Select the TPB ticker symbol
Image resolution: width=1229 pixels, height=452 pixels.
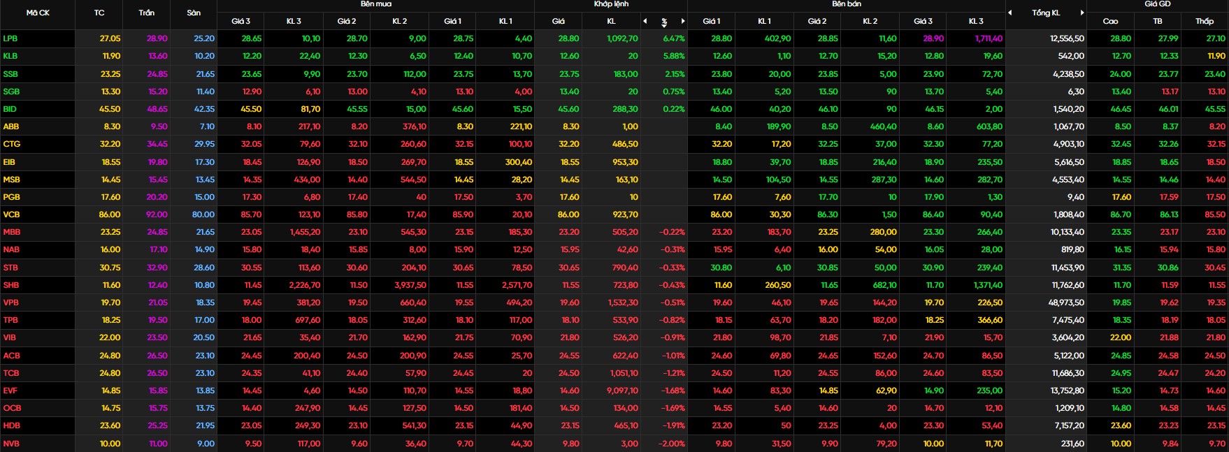click(10, 320)
